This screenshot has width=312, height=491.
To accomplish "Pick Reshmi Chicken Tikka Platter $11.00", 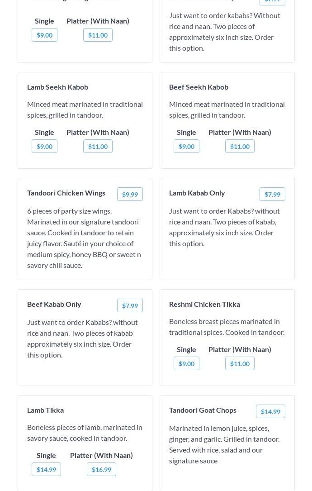I will [x=240, y=363].
